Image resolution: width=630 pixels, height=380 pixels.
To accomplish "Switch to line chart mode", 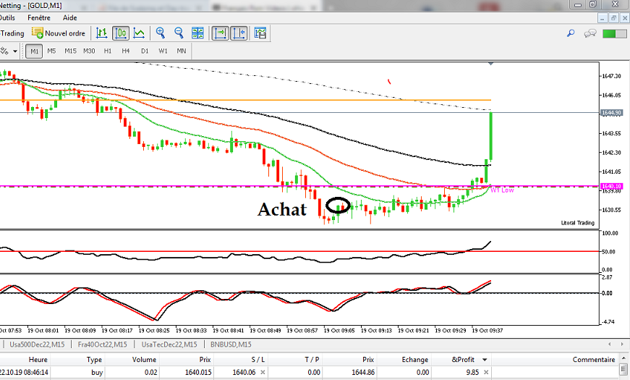I will [139, 33].
